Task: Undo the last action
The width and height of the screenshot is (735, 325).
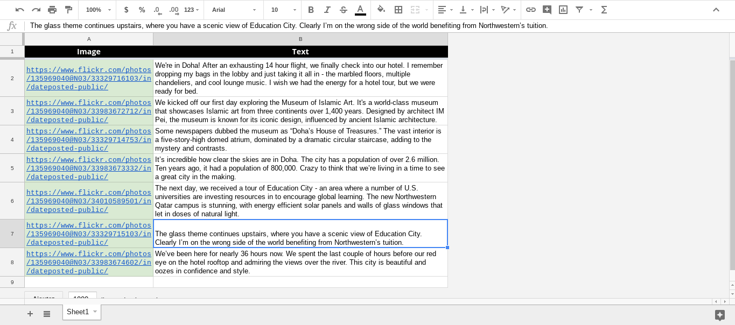Action: (20, 10)
